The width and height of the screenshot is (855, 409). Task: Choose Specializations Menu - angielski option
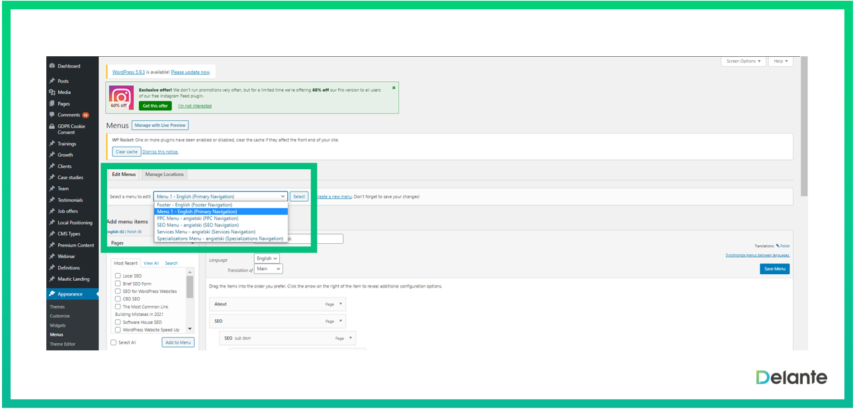[x=221, y=239]
